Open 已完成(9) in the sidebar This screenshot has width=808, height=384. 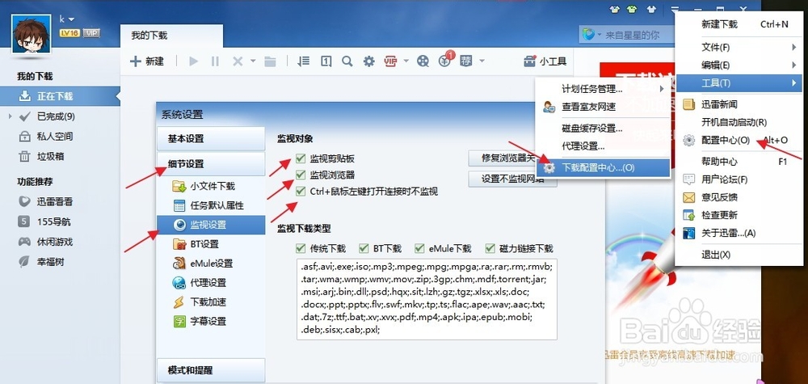pyautogui.click(x=56, y=116)
